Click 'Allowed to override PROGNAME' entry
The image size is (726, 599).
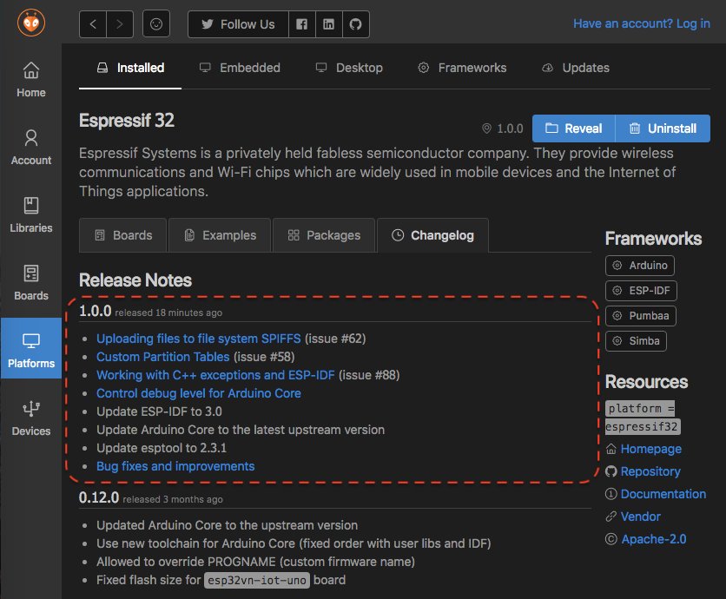click(255, 562)
